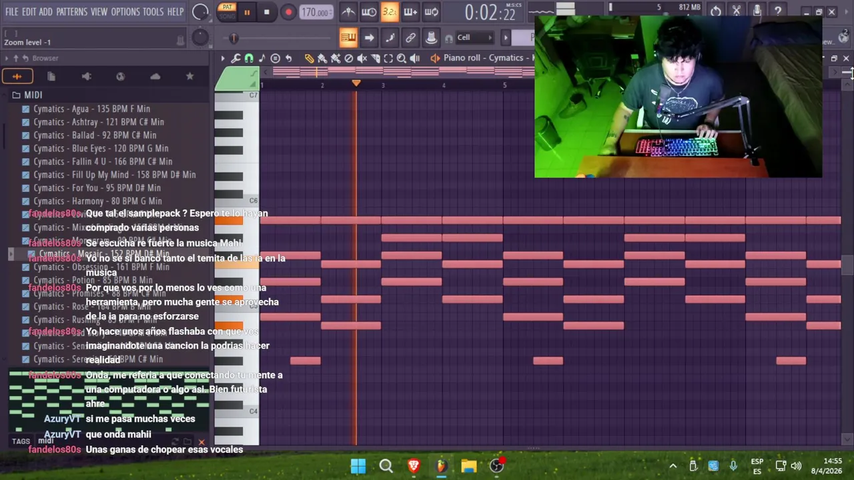Open taskbar search magnifier
The height and width of the screenshot is (480, 854).
(386, 466)
